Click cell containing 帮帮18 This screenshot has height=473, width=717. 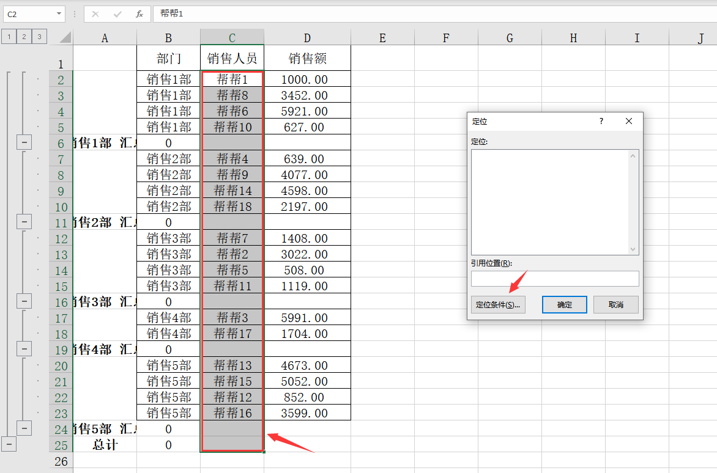(232, 206)
